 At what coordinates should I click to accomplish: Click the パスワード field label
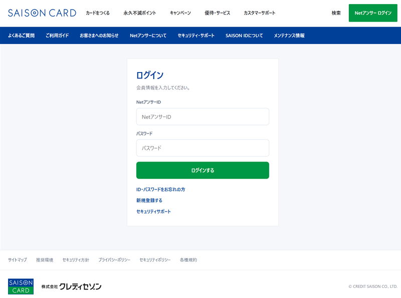point(144,133)
